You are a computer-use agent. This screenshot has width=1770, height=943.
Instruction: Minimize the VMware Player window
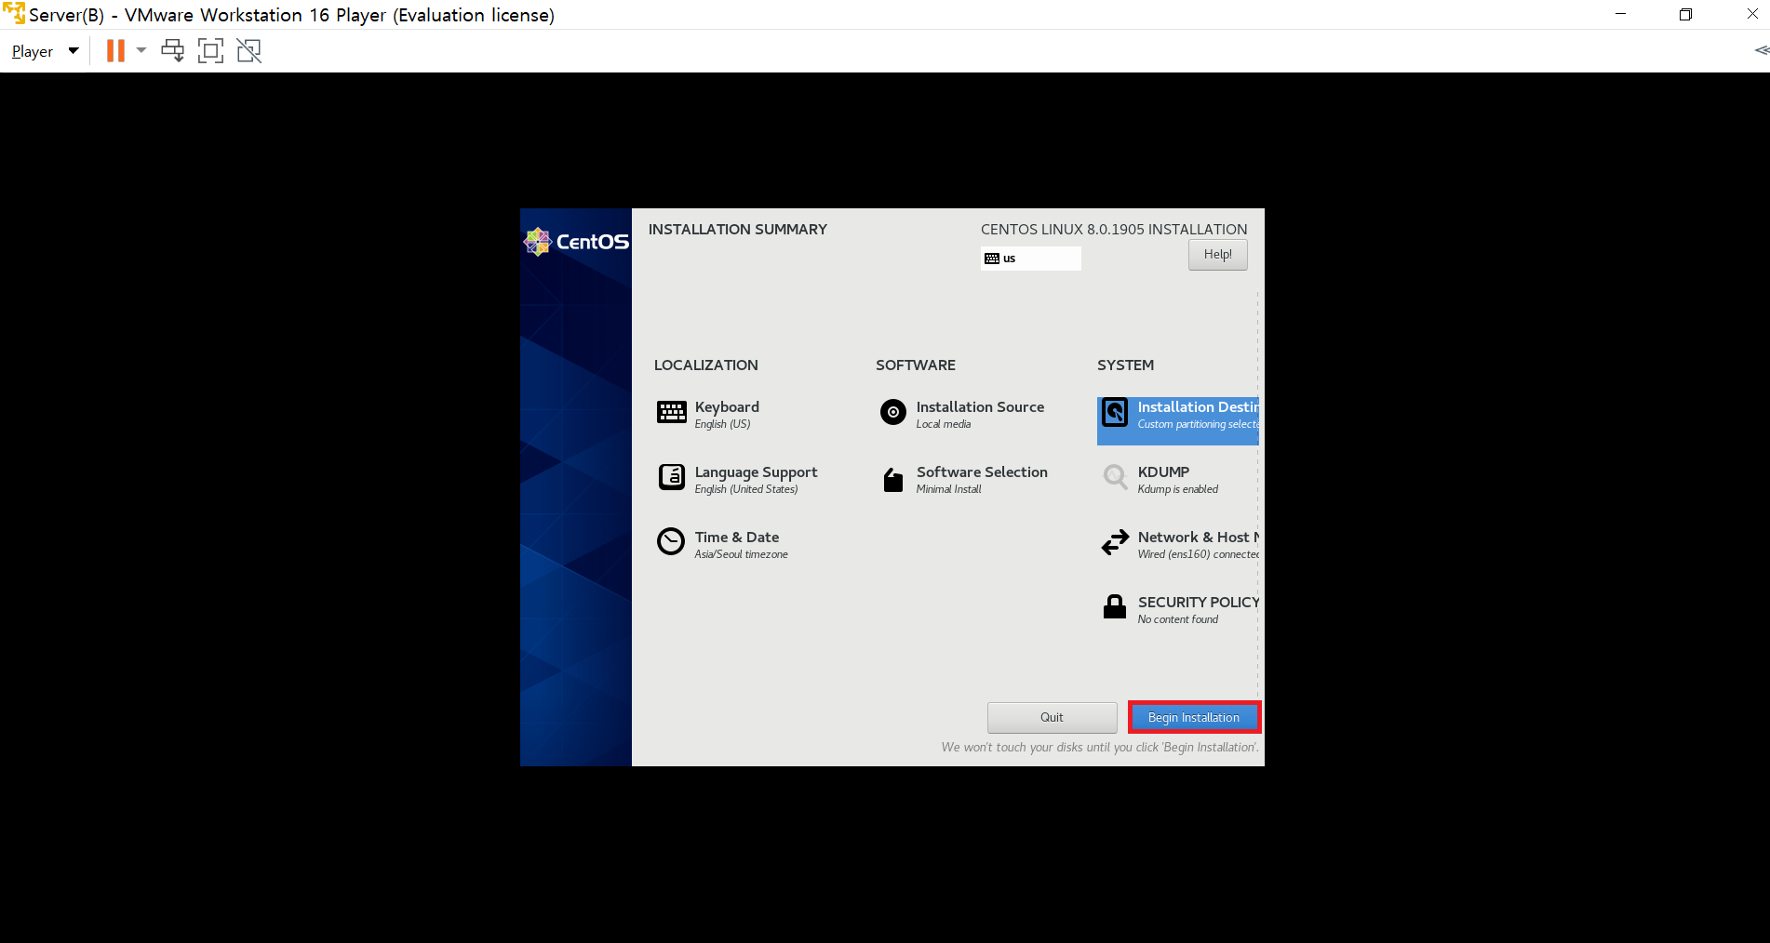[x=1620, y=14]
